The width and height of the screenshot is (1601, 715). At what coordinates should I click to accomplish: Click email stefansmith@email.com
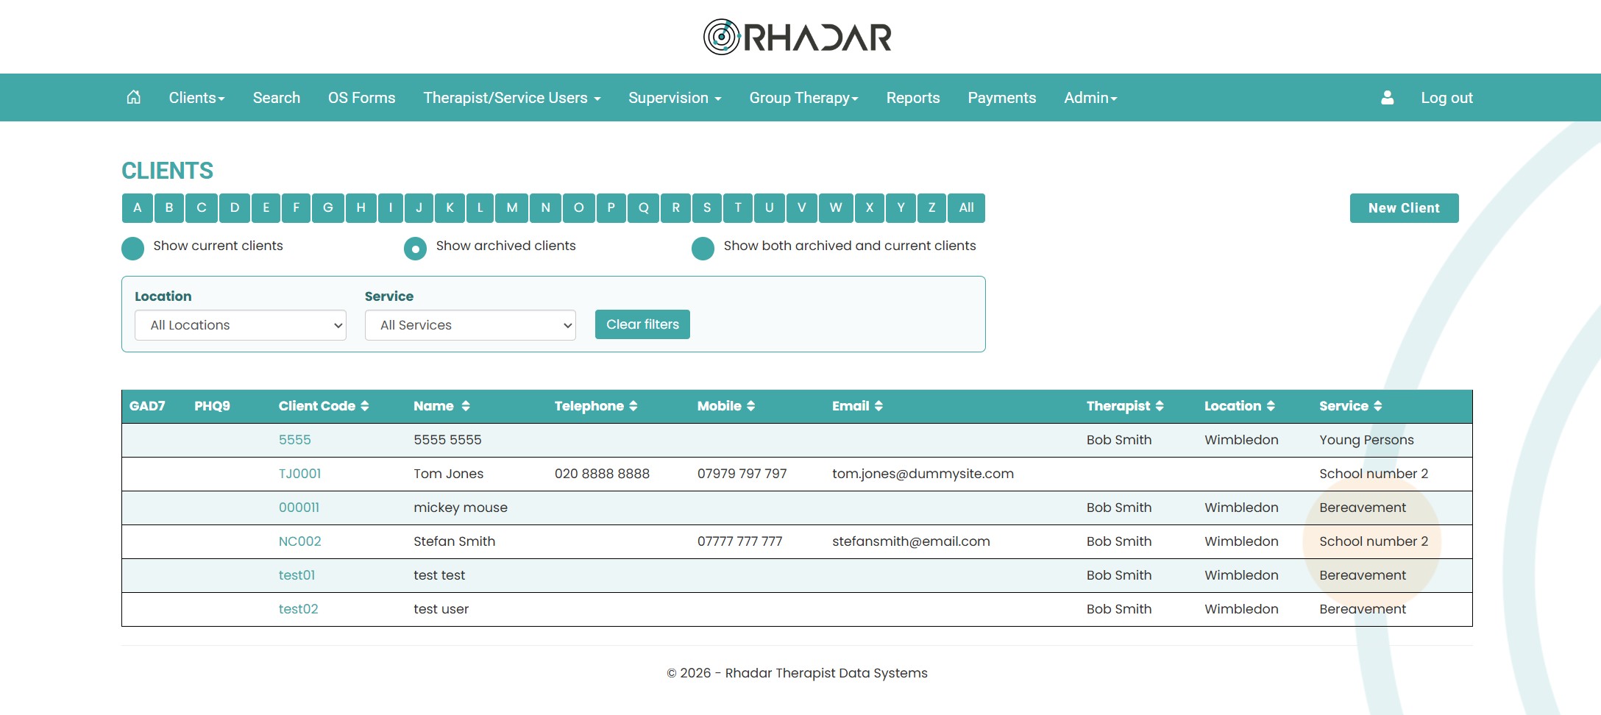point(911,541)
